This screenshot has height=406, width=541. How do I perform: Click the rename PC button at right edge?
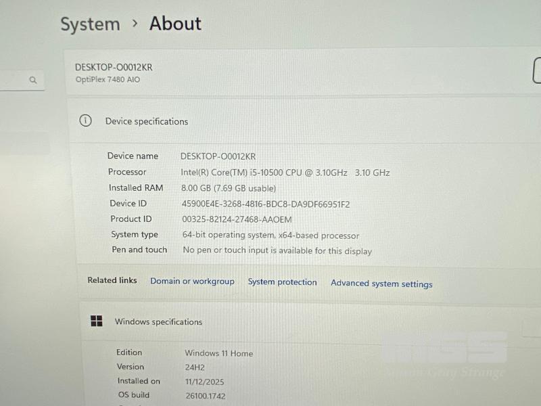537,70
